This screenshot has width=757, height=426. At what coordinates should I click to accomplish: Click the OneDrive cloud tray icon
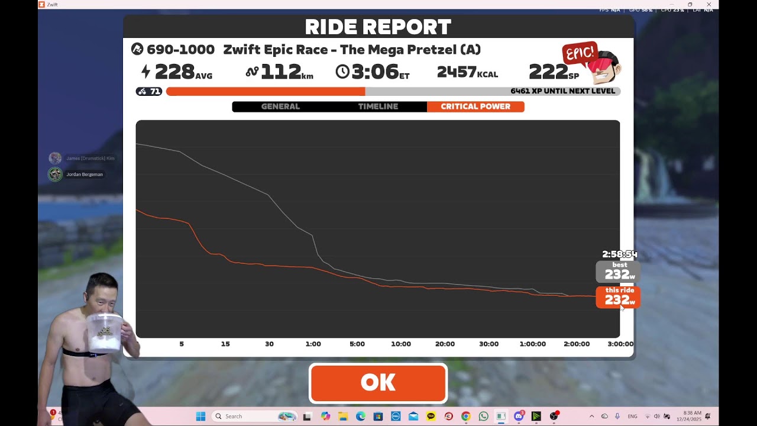604,417
